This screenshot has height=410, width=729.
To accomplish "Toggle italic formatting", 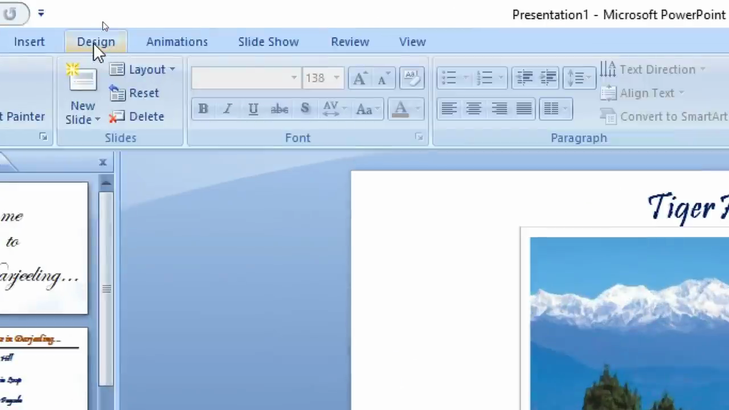I will (x=227, y=109).
